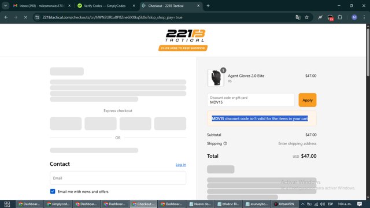Bookmark this page with the star
370x208 pixels.
click(x=306, y=17)
